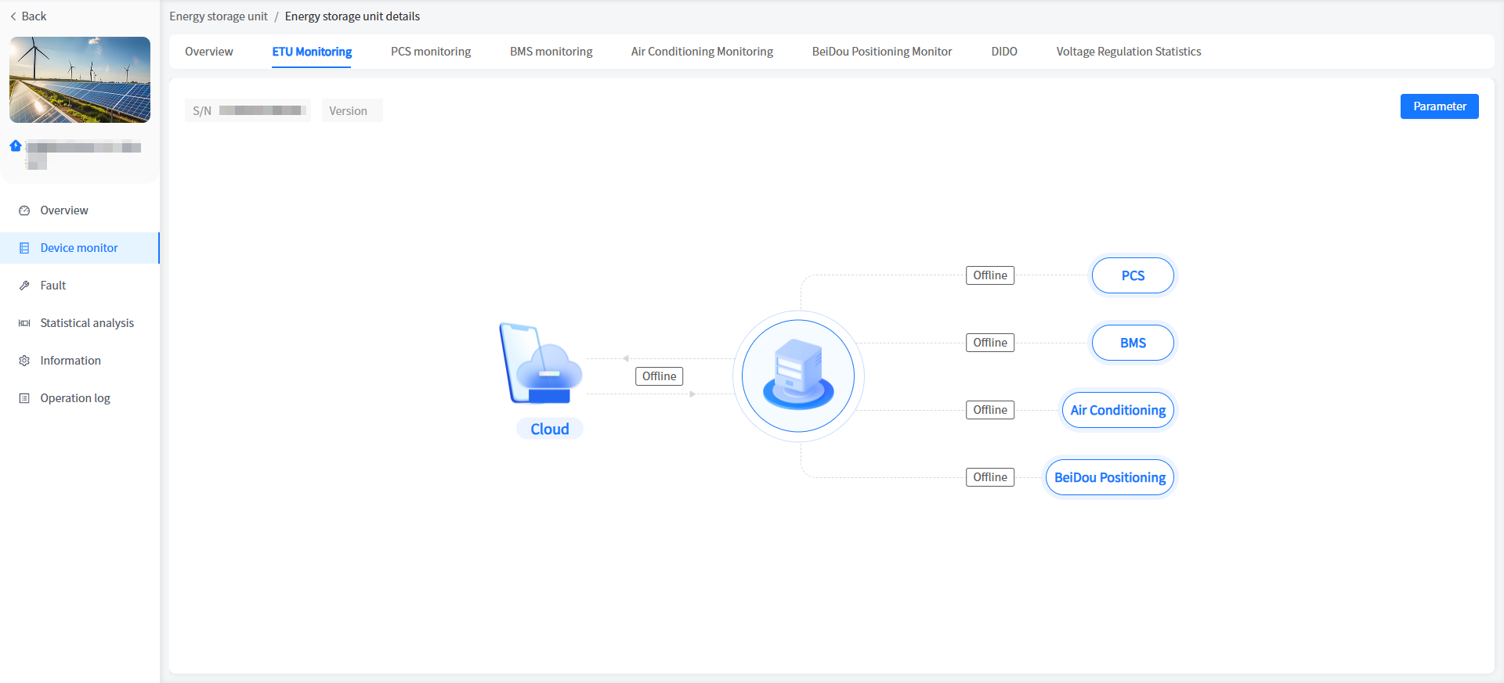Select the BeiDou Positioning device node
The image size is (1504, 683).
(1110, 477)
